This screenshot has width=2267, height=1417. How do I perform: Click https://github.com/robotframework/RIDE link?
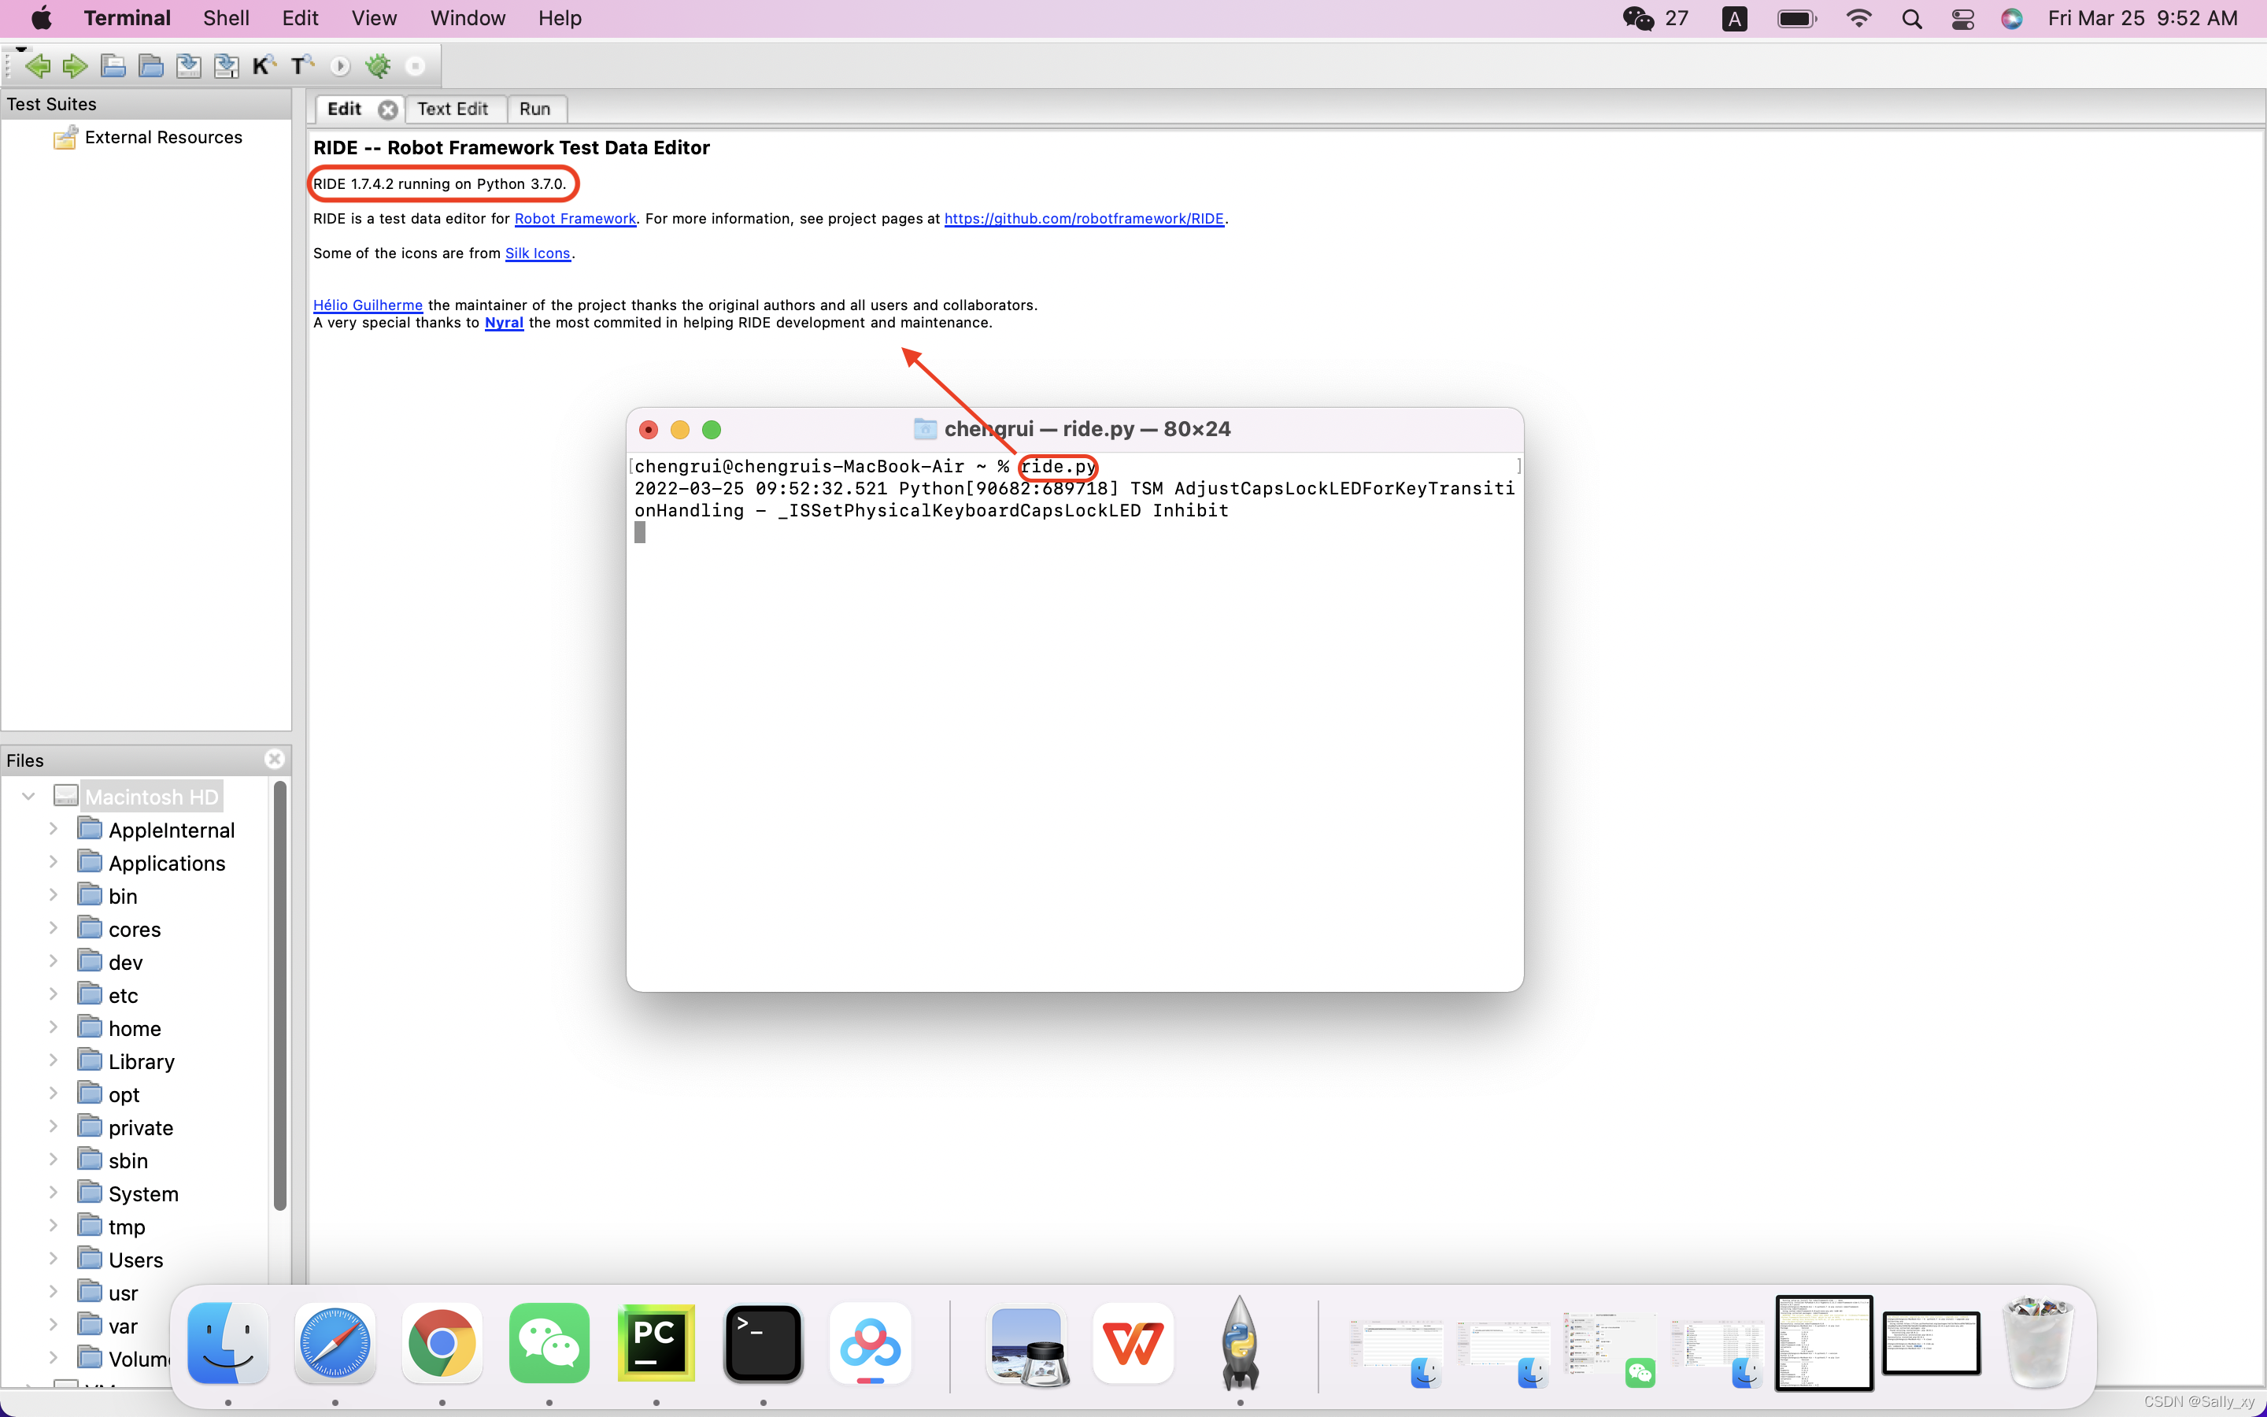click(x=1085, y=219)
